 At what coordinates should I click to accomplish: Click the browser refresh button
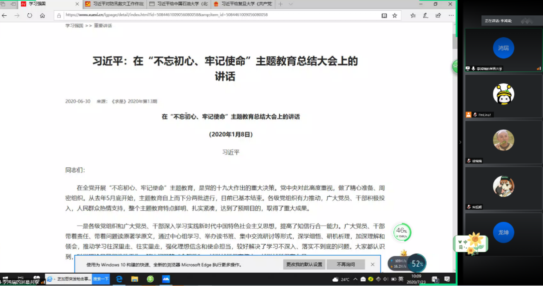30,15
